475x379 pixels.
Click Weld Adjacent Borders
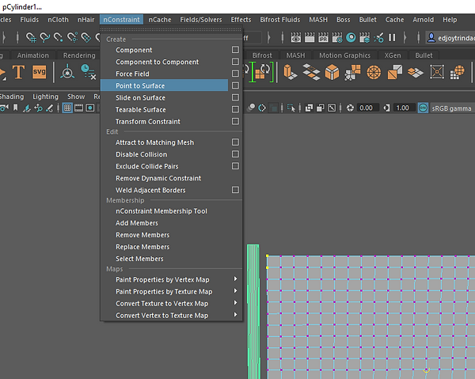pyautogui.click(x=150, y=190)
